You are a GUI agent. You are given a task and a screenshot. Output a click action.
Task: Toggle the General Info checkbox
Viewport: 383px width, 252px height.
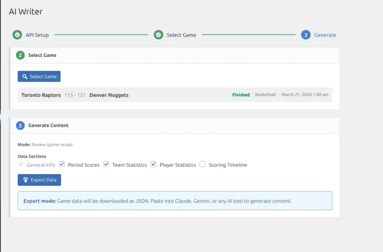21,164
